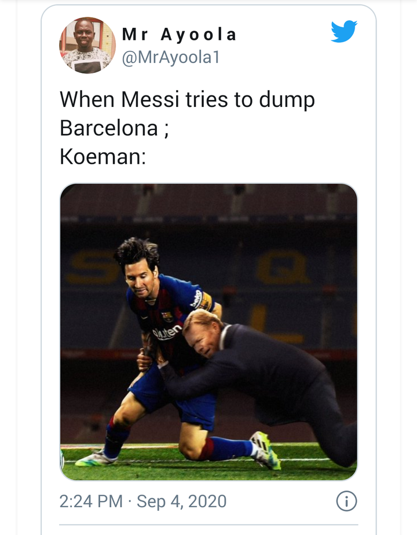Open Mr Ayoola's round profile picture
This screenshot has width=417, height=535.
[x=87, y=45]
